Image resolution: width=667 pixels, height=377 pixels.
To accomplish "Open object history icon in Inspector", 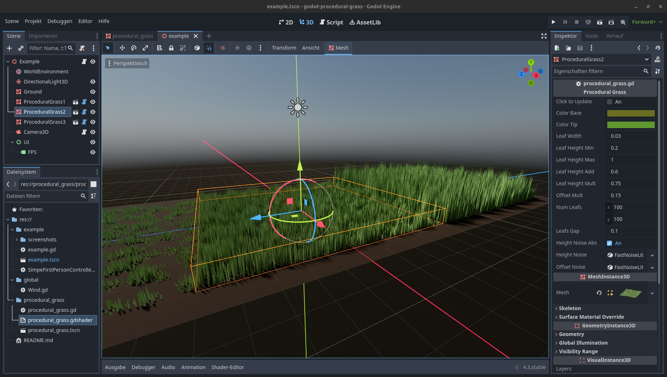I will coord(658,48).
